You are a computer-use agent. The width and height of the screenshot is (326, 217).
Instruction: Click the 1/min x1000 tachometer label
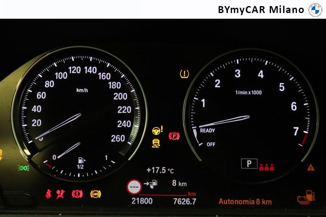(x=249, y=92)
